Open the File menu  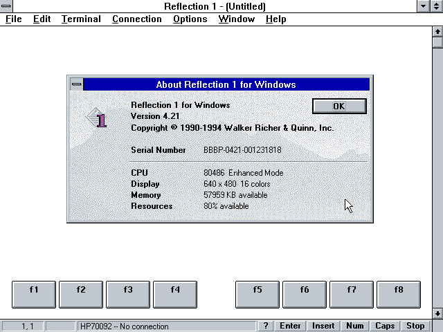[14, 19]
